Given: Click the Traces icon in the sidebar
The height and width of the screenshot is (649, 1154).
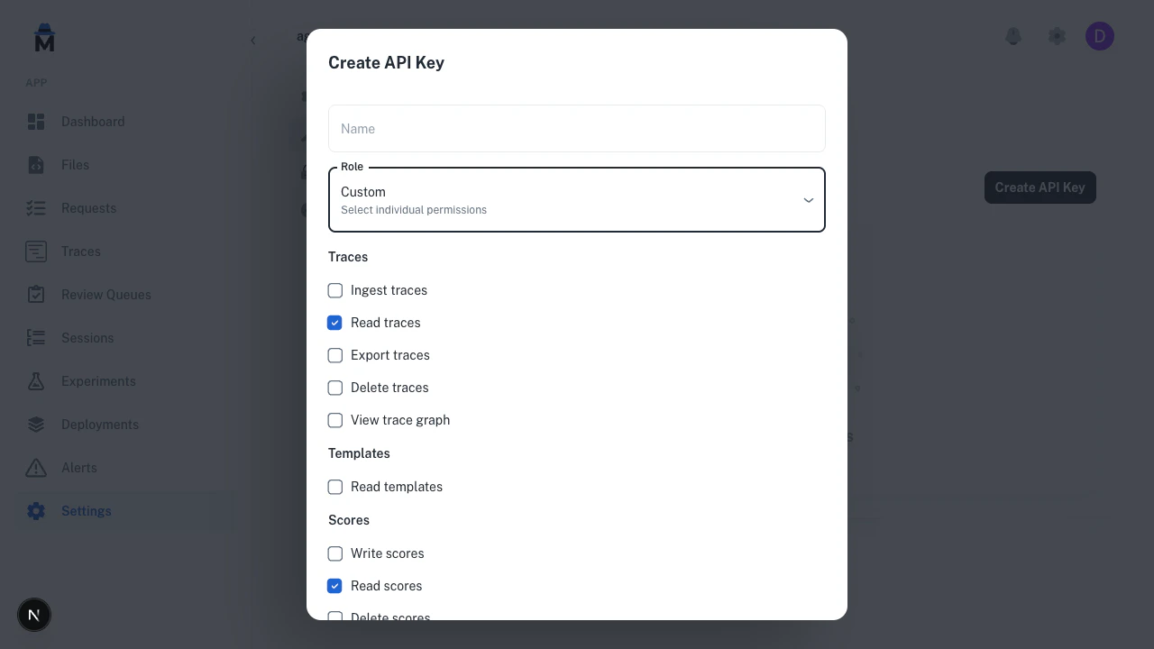Looking at the screenshot, I should pyautogui.click(x=36, y=251).
